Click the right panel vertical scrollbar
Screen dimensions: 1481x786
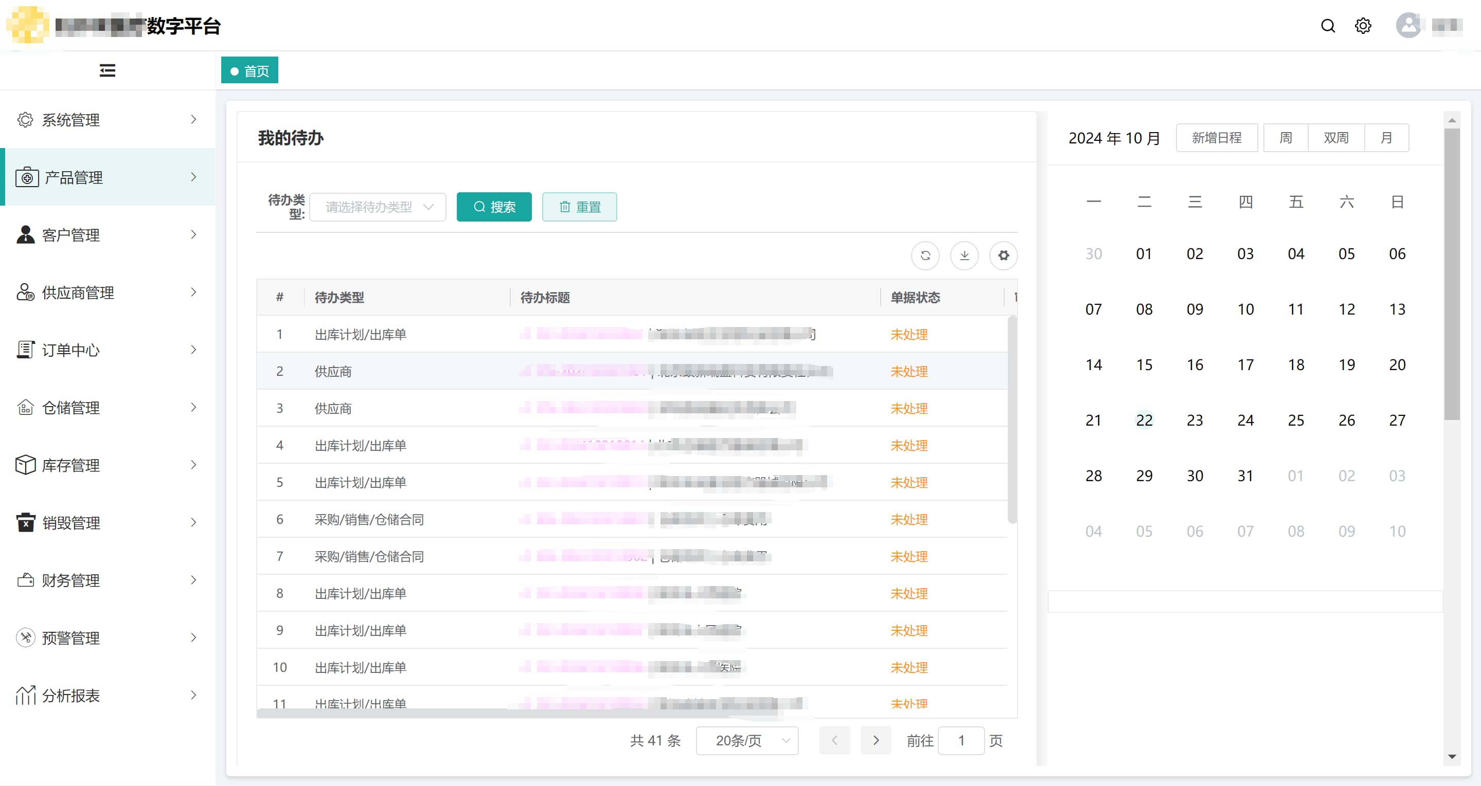click(x=1452, y=275)
